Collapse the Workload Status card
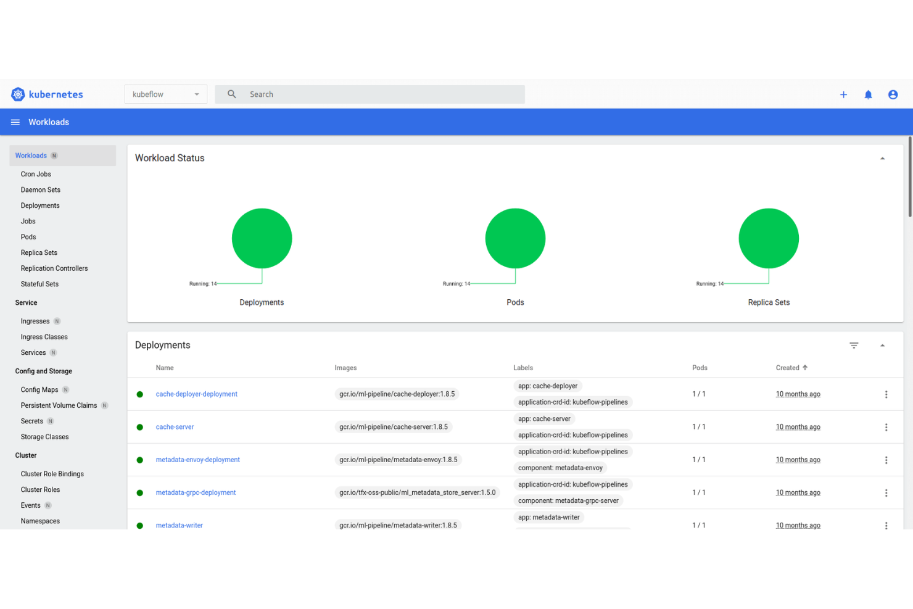 point(882,158)
